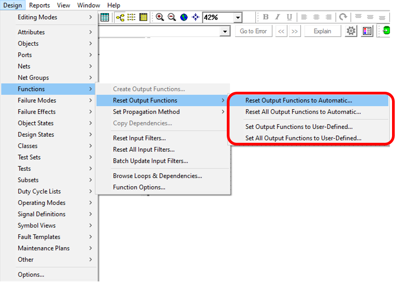The width and height of the screenshot is (397, 282).
Task: Open the zoom percentage dropdown arrow
Action: coord(238,18)
